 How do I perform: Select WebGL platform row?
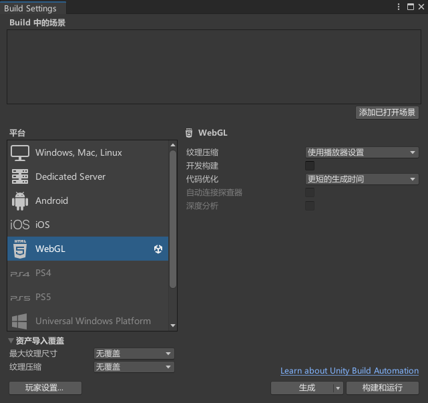pos(88,249)
